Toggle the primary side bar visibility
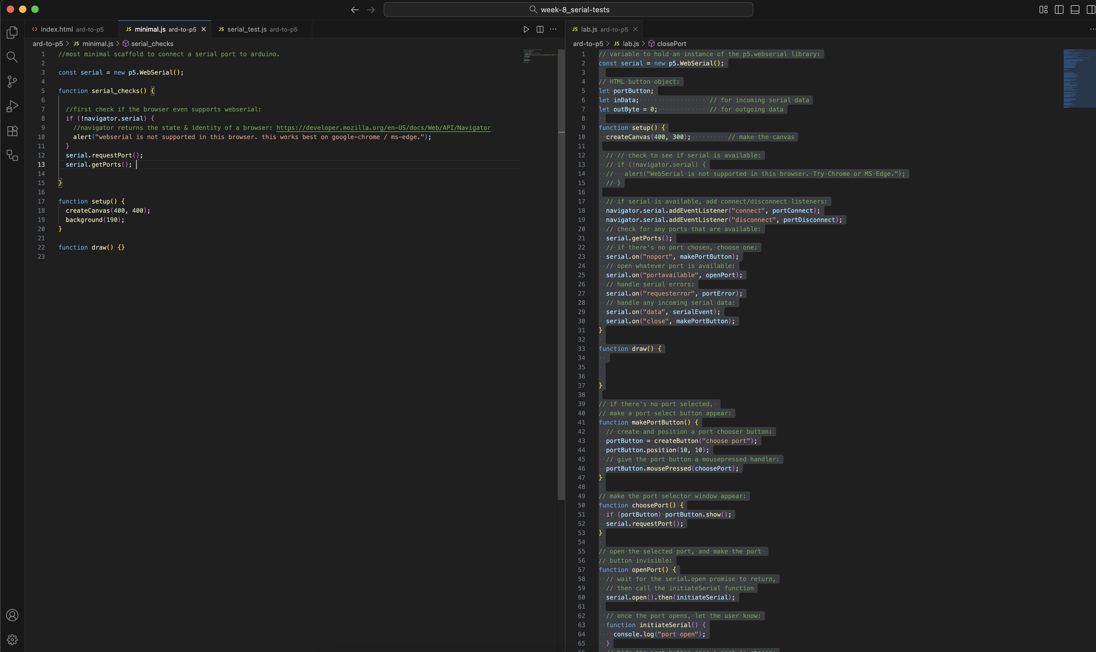Image resolution: width=1096 pixels, height=652 pixels. [1059, 10]
